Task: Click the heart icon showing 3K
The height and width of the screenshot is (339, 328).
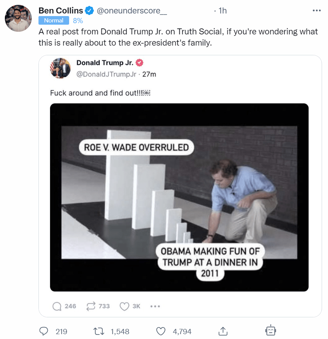Action: 124,306
